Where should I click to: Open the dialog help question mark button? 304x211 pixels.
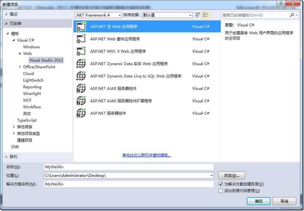pyautogui.click(x=281, y=3)
